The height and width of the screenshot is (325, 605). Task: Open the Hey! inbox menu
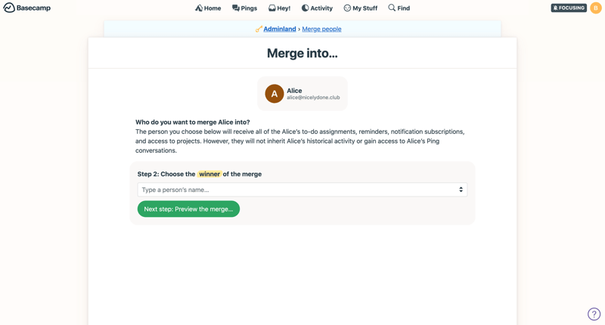click(279, 8)
